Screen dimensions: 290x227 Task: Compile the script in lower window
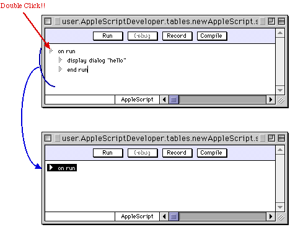pyautogui.click(x=212, y=153)
